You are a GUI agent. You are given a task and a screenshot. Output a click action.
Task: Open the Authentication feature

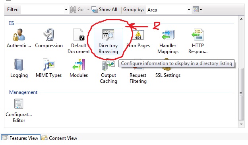(19, 38)
